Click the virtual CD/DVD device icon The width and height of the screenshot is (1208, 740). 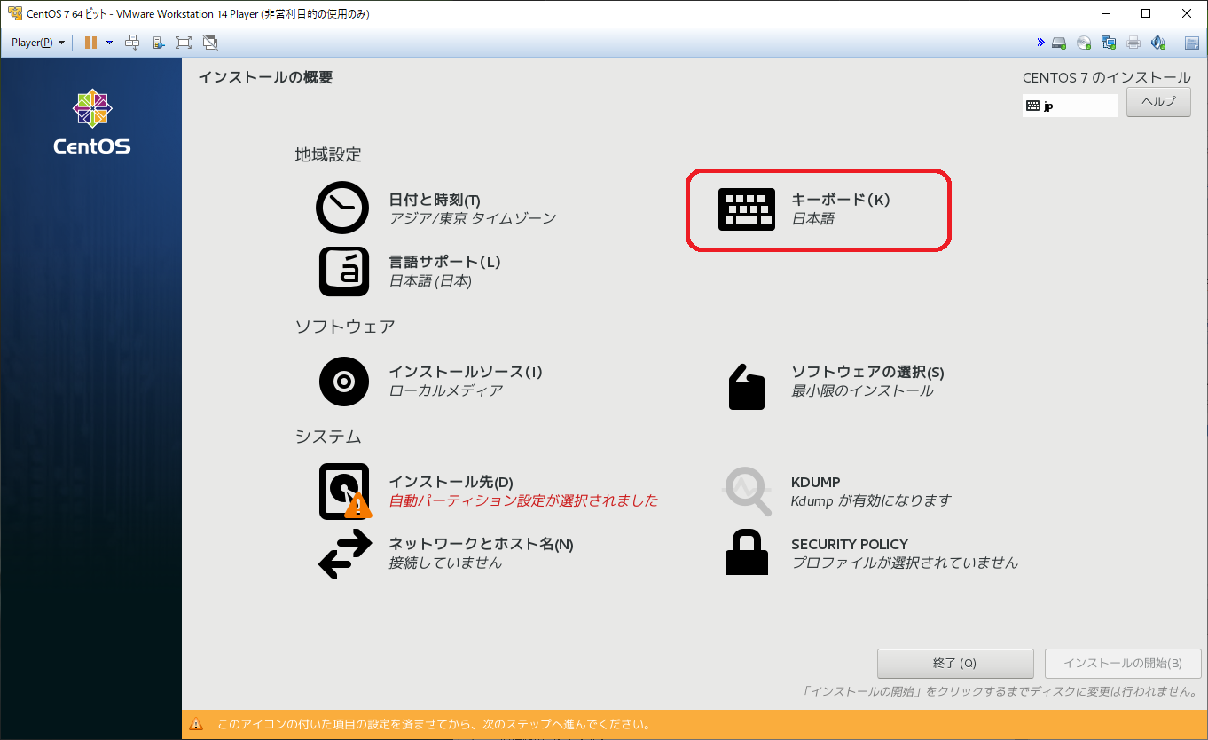point(1083,42)
